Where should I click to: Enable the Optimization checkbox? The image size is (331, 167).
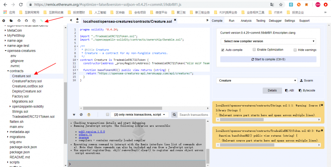pyautogui.click(x=254, y=50)
